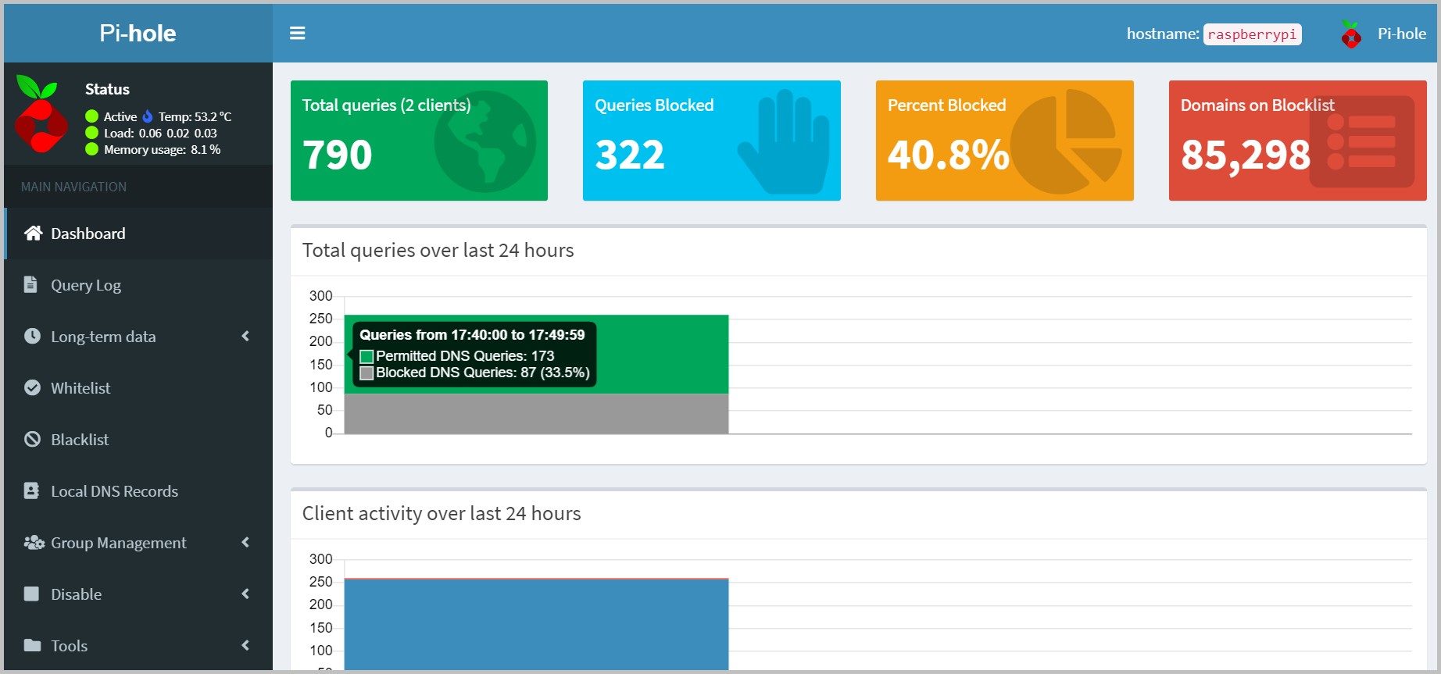1441x674 pixels.
Task: Click the 'Status' heading in the sidebar
Action: coord(107,89)
